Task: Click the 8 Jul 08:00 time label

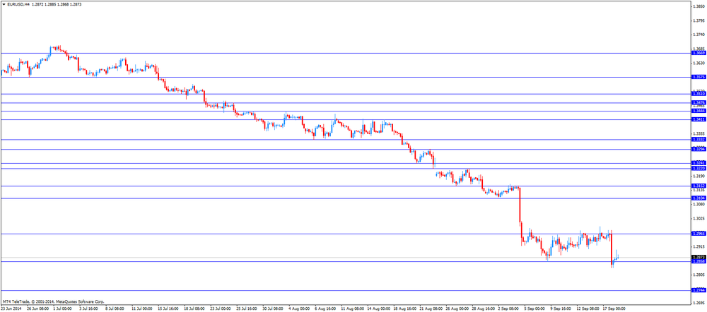Action: [x=115, y=309]
